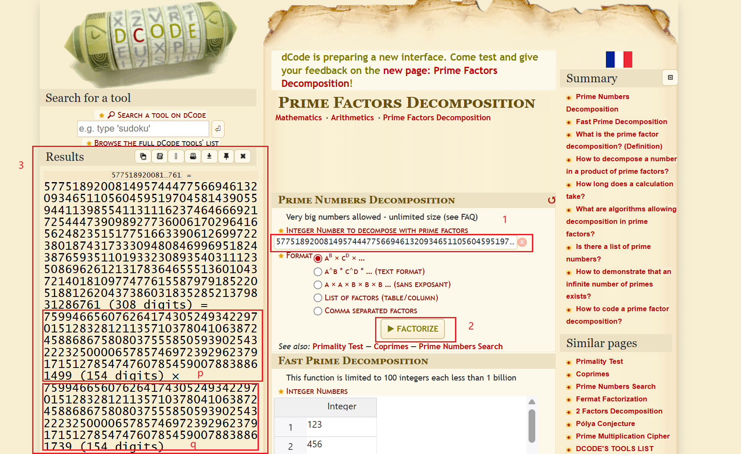Open the Primality Test link under See also
Viewport: 741px width, 454px height.
click(337, 347)
